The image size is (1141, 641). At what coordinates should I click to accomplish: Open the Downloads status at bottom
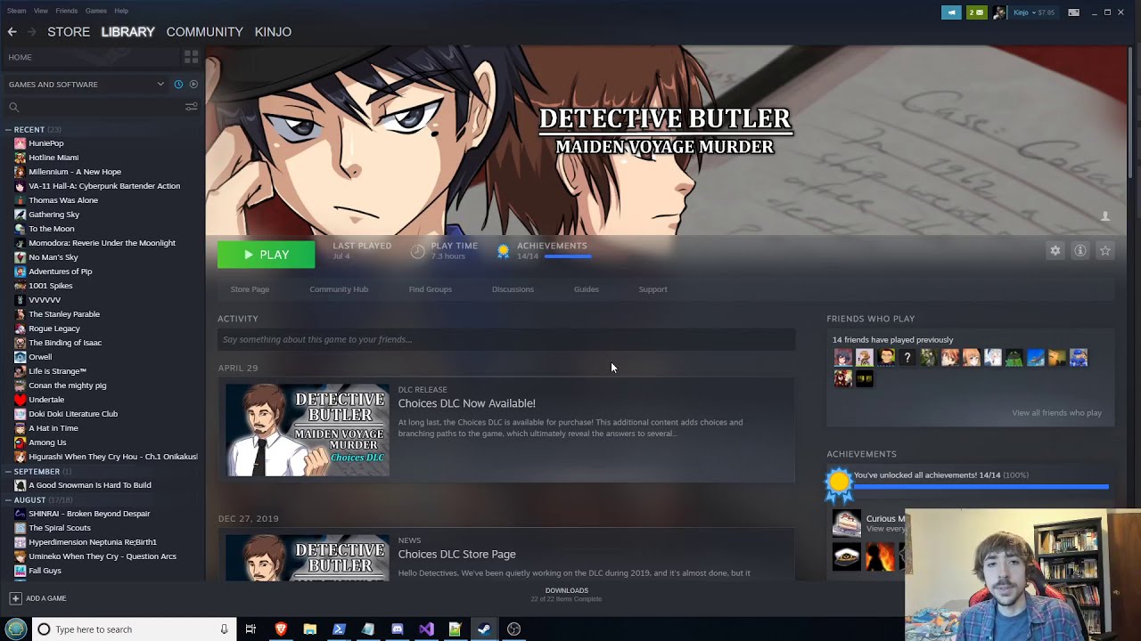click(x=566, y=595)
